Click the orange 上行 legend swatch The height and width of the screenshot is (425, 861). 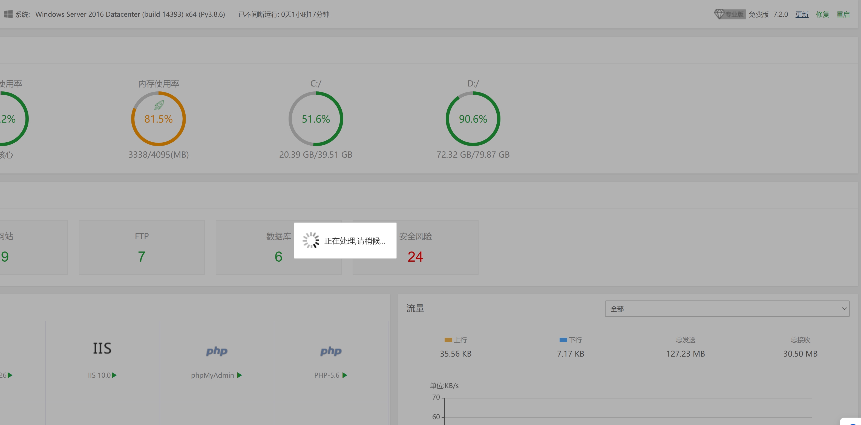[448, 340]
